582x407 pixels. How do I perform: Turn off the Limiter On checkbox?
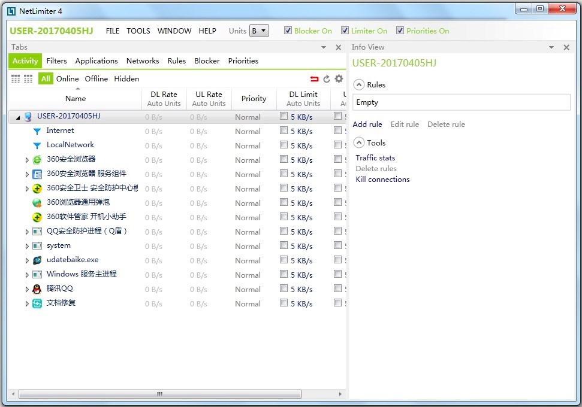345,31
